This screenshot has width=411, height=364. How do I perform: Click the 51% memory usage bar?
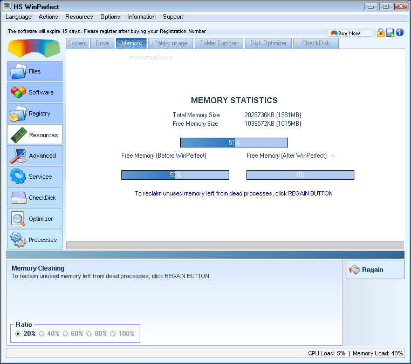point(234,143)
